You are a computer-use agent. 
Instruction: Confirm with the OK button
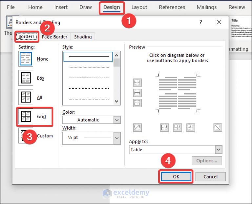click(x=176, y=176)
